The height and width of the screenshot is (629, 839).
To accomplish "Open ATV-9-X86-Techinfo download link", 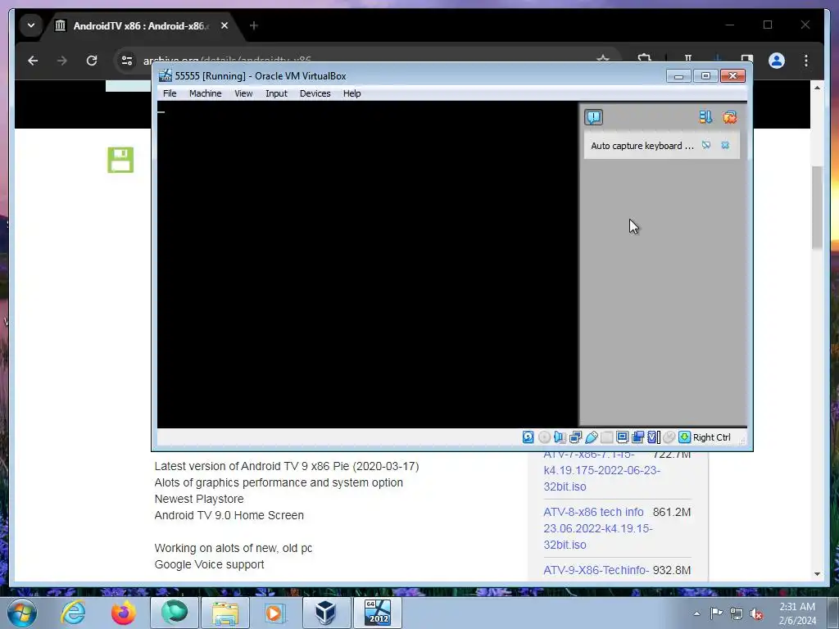I will click(x=596, y=570).
